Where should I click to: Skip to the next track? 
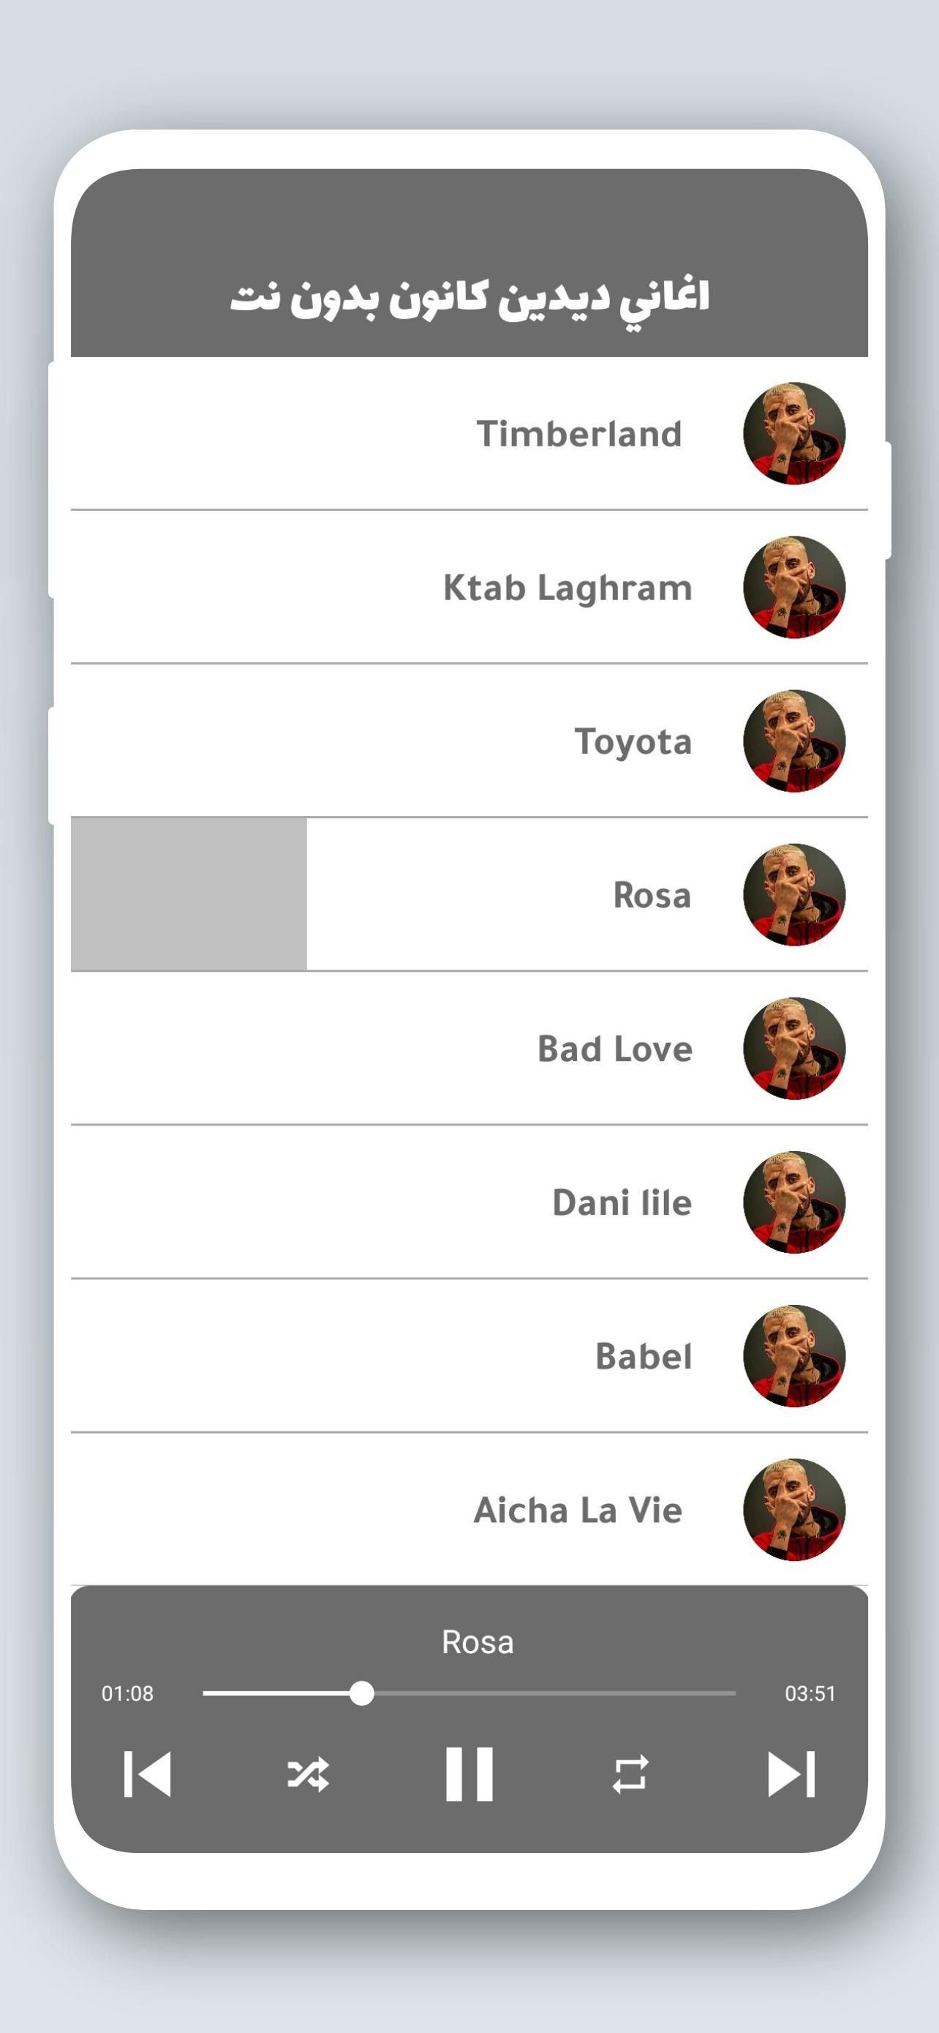tap(791, 1774)
